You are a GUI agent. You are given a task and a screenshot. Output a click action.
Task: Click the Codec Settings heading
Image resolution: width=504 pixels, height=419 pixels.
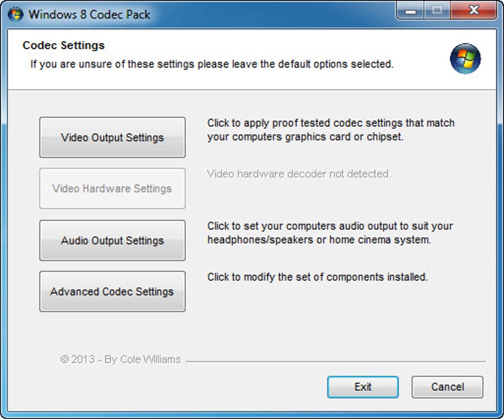(x=64, y=45)
